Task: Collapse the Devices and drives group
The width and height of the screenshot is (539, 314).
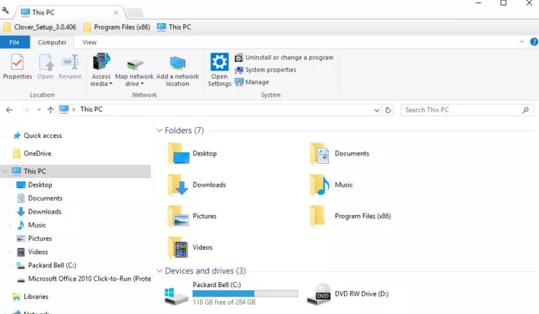Action: tap(159, 270)
